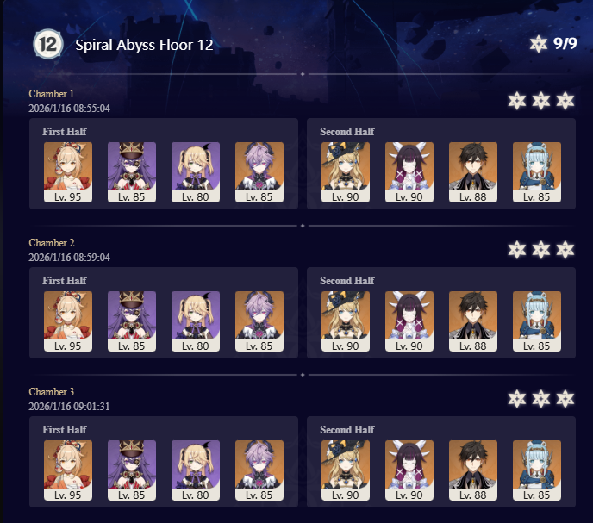Click the Second Half label in Chamber 2
Viewport: 593px width, 523px height.
(347, 281)
